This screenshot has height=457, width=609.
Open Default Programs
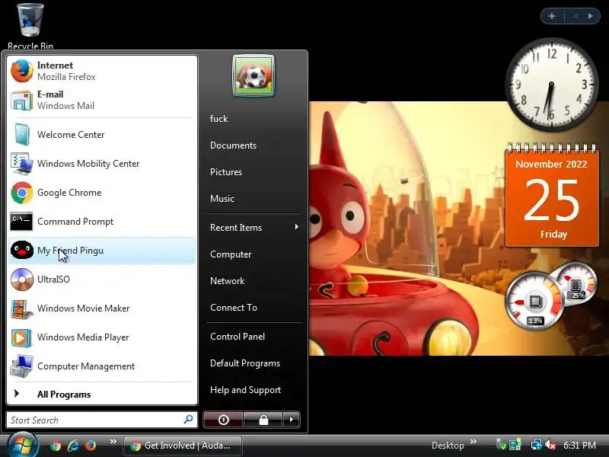[x=254, y=363]
